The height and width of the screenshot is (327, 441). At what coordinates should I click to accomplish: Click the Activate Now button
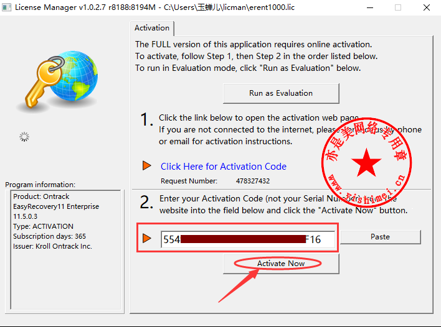tap(281, 264)
